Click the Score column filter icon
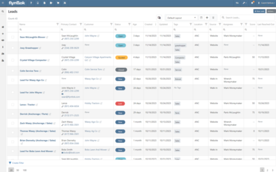276x172 pixels. tap(246, 24)
